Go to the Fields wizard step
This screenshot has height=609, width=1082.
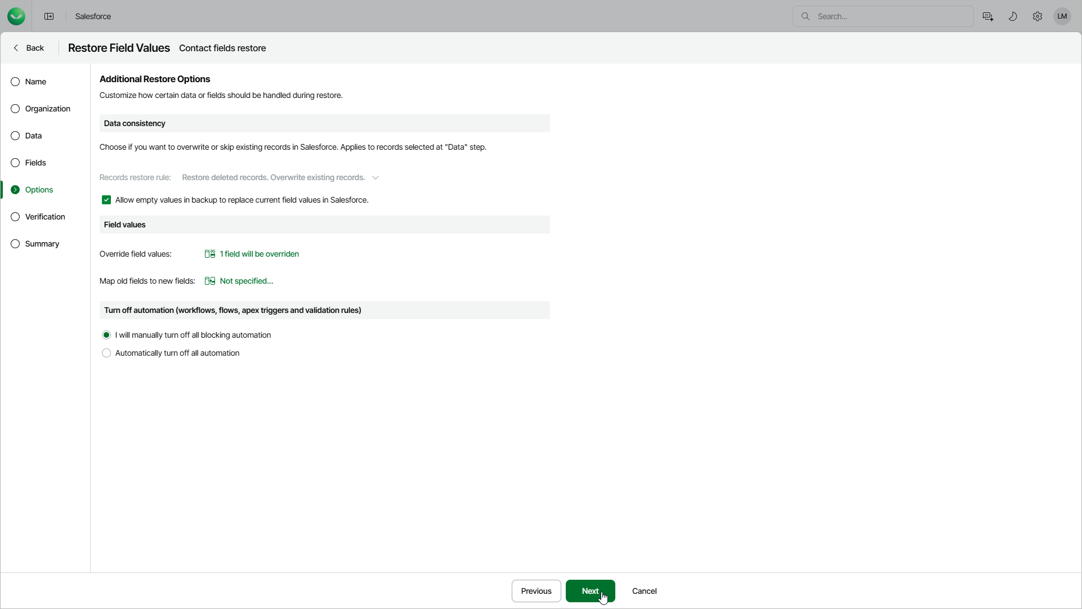35,163
